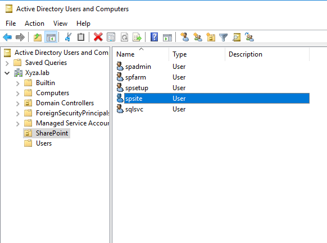Open Help with the question mark icon
327x243 pixels.
pyautogui.click(x=154, y=38)
